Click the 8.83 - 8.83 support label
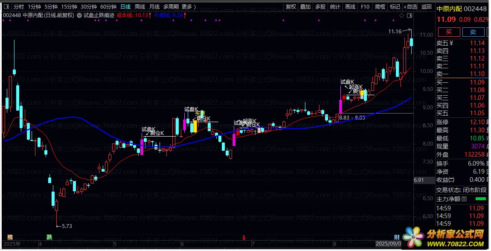This screenshot has width=491, height=251. click(x=352, y=118)
